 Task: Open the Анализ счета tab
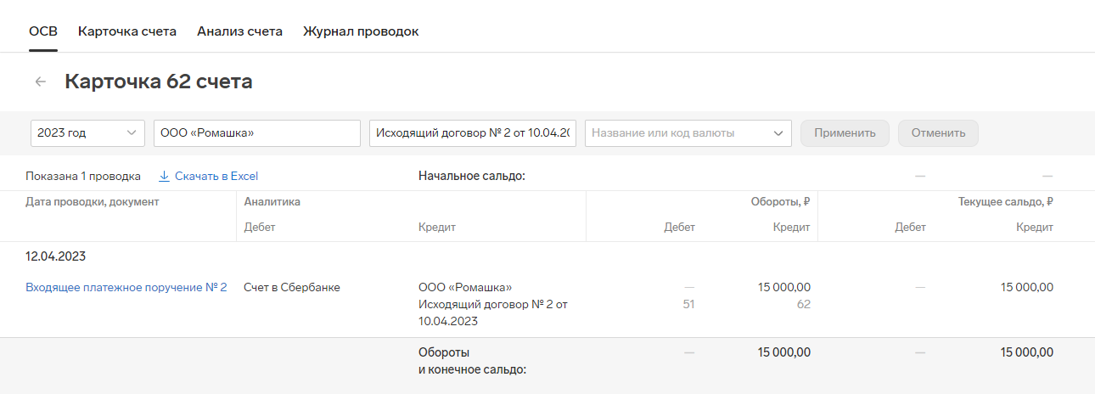click(x=239, y=31)
